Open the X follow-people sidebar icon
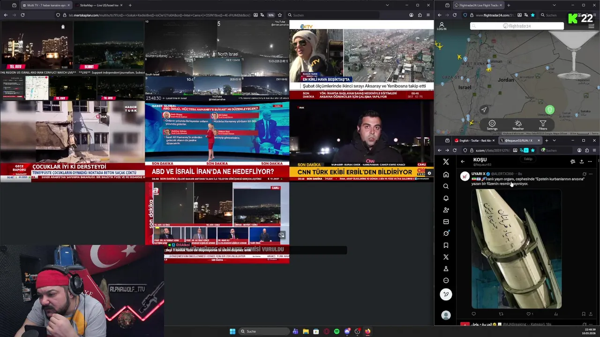The width and height of the screenshot is (600, 337). (446, 210)
